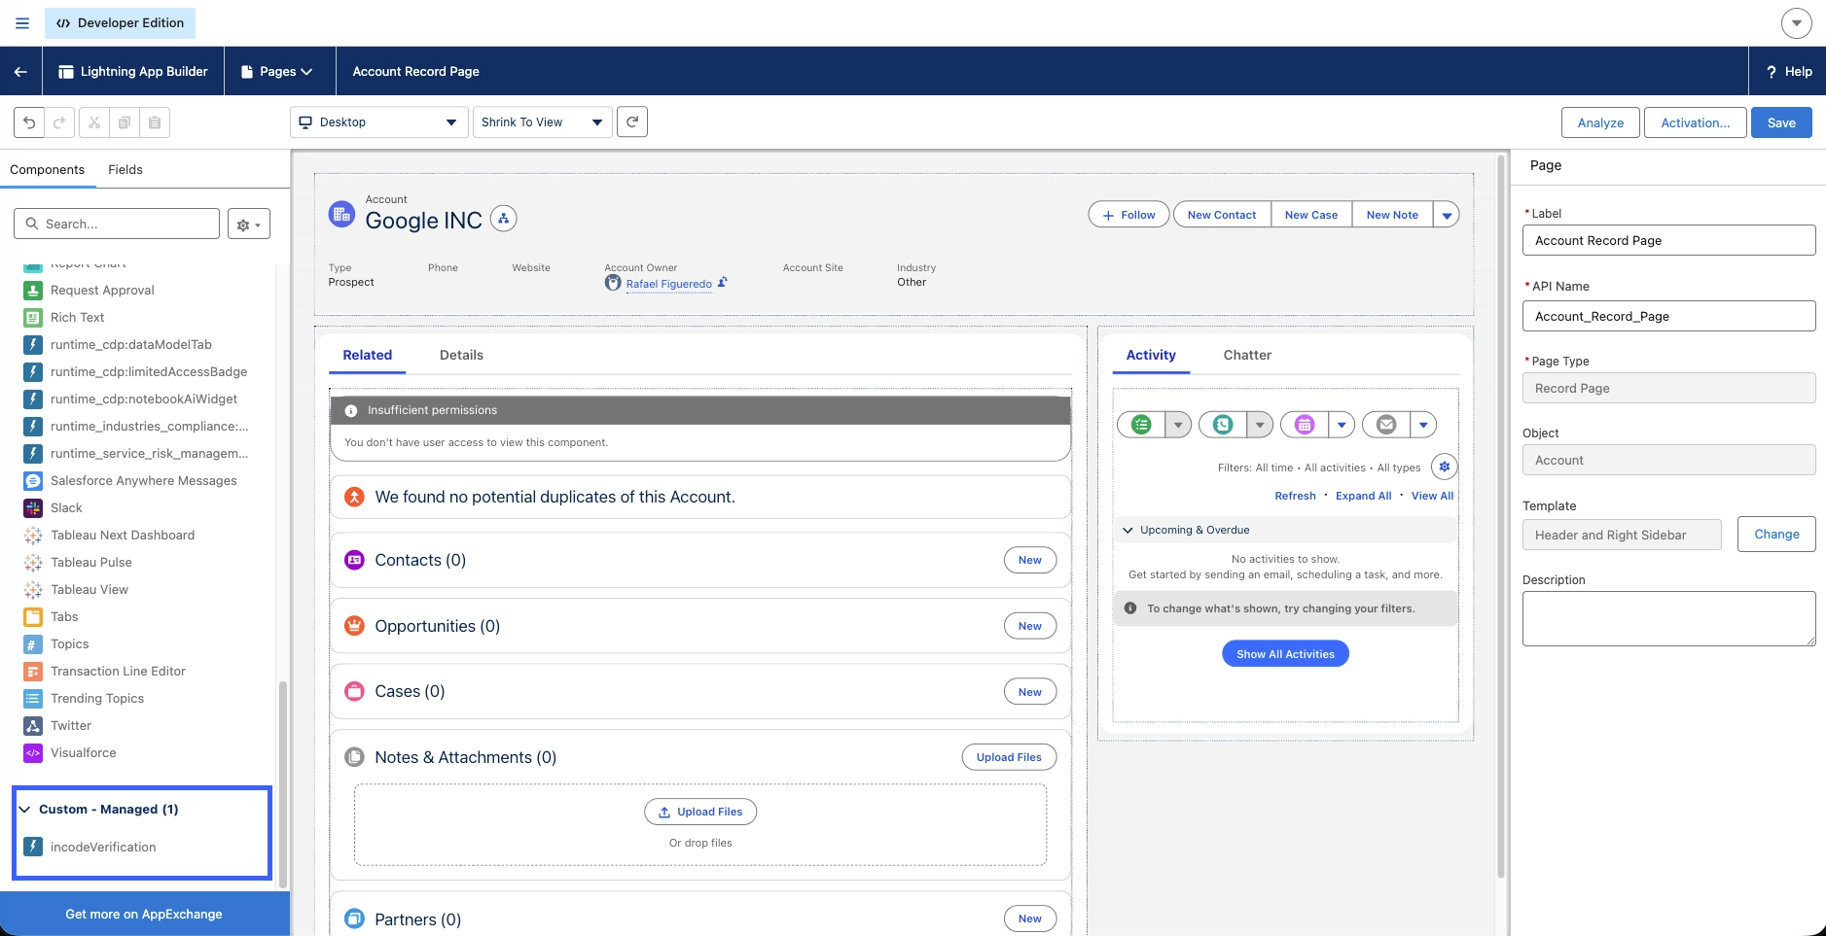Click the Expand All link
The width and height of the screenshot is (1826, 936).
(1363, 496)
